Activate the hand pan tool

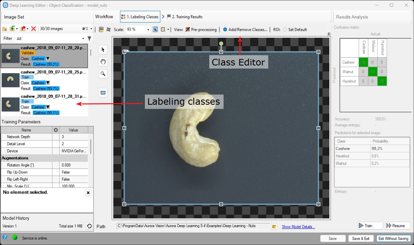pos(103,62)
